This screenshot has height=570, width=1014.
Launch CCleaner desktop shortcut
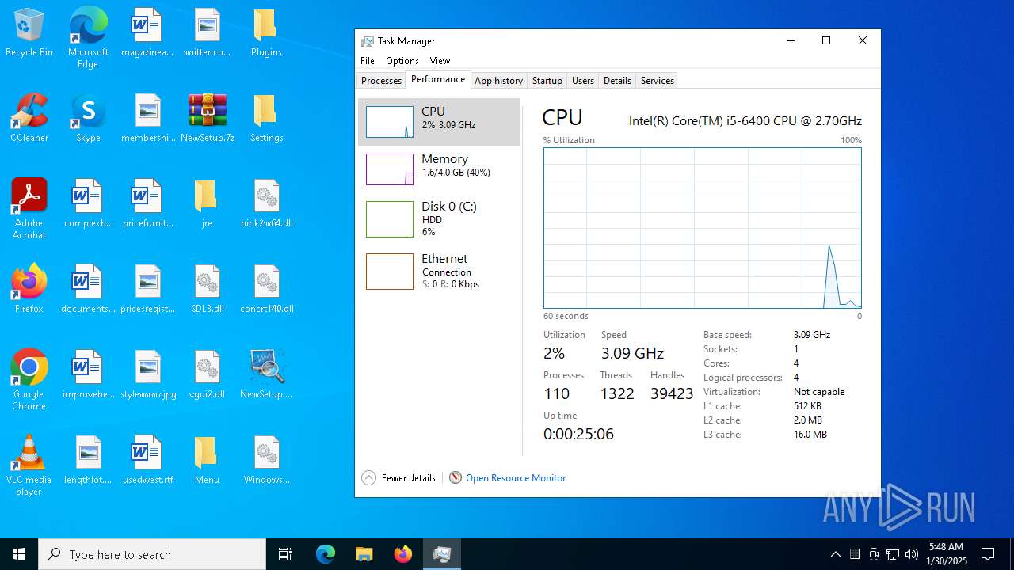coord(29,119)
